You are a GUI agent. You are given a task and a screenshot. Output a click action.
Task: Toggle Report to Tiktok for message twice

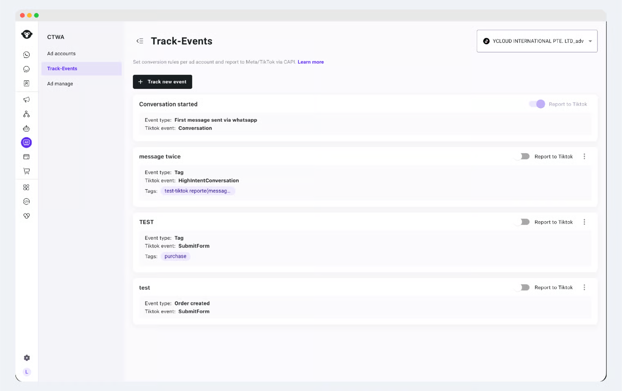(x=523, y=156)
